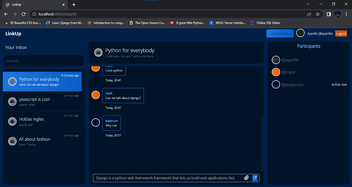Click the Python for everybody group avatar in header
The image size is (352, 187).
[98, 52]
